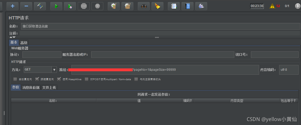Enable the 自动重定向 checkbox
301x125 pixels.
(x=15, y=79)
